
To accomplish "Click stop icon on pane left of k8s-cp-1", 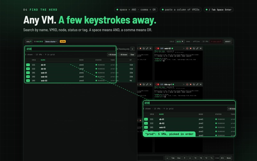I will 140,84.
